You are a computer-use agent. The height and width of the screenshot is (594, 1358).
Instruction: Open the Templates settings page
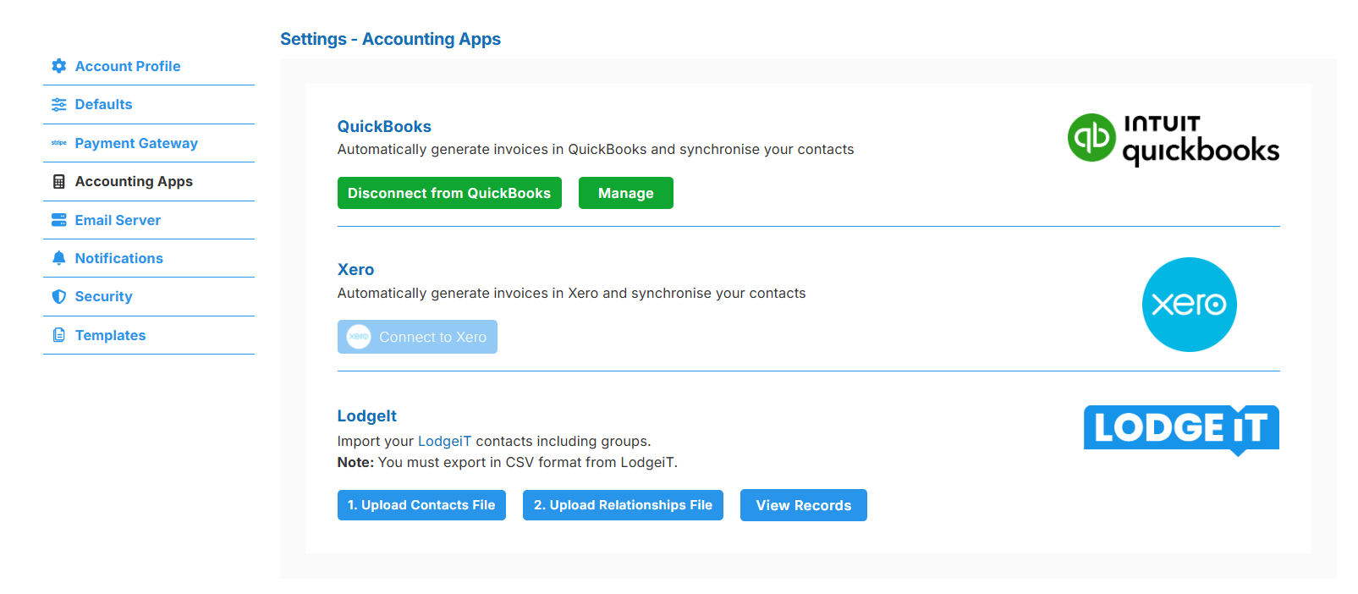click(110, 335)
